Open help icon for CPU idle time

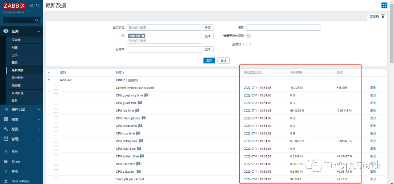[138, 110]
